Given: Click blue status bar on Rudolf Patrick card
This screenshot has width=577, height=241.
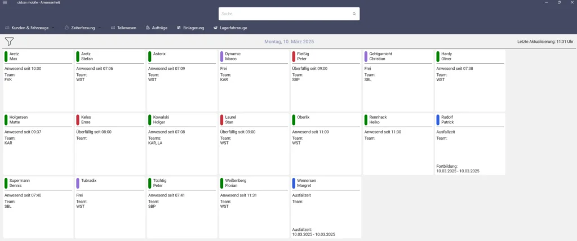Looking at the screenshot, I should [437, 119].
